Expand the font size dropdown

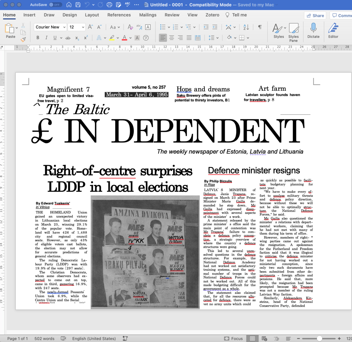[x=83, y=27]
